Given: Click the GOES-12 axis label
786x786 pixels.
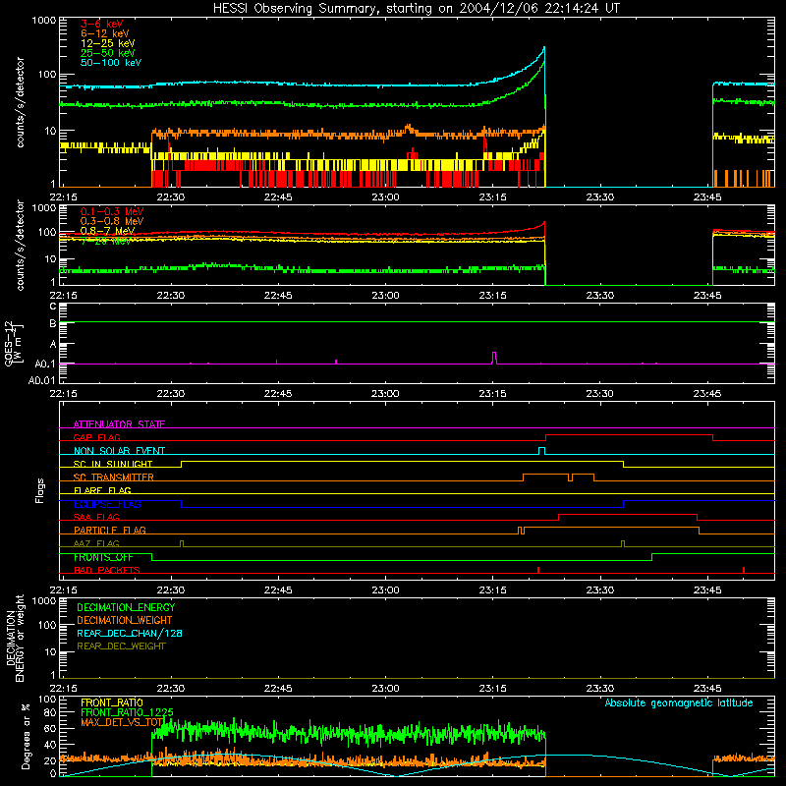Looking at the screenshot, I should [x=14, y=343].
